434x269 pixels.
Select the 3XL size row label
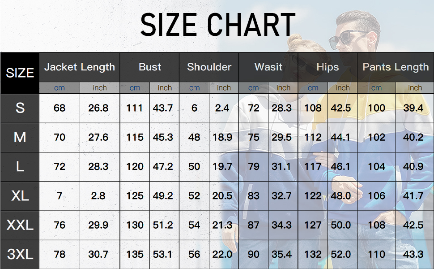click(20, 254)
